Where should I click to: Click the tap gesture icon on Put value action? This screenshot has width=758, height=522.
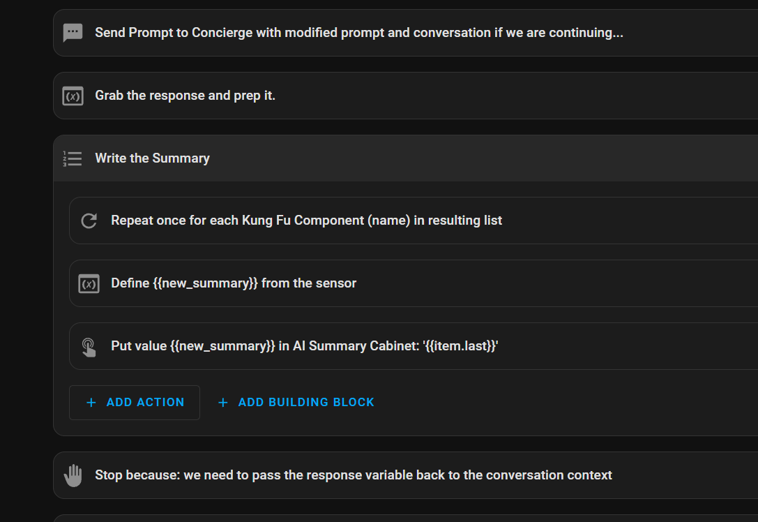89,347
